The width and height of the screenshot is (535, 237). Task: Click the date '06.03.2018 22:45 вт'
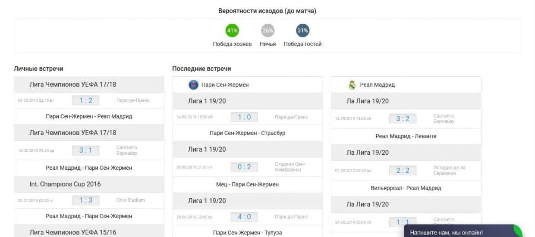pyautogui.click(x=36, y=100)
